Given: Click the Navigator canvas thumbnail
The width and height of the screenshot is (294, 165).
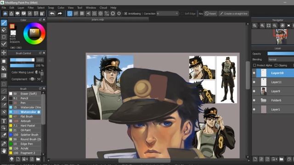Looking at the screenshot, I should click(281, 37).
